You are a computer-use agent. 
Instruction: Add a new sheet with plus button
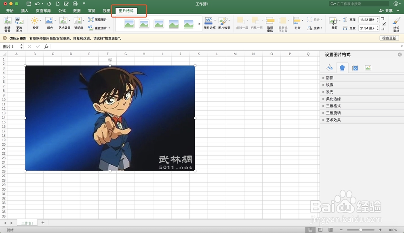coord(43,223)
